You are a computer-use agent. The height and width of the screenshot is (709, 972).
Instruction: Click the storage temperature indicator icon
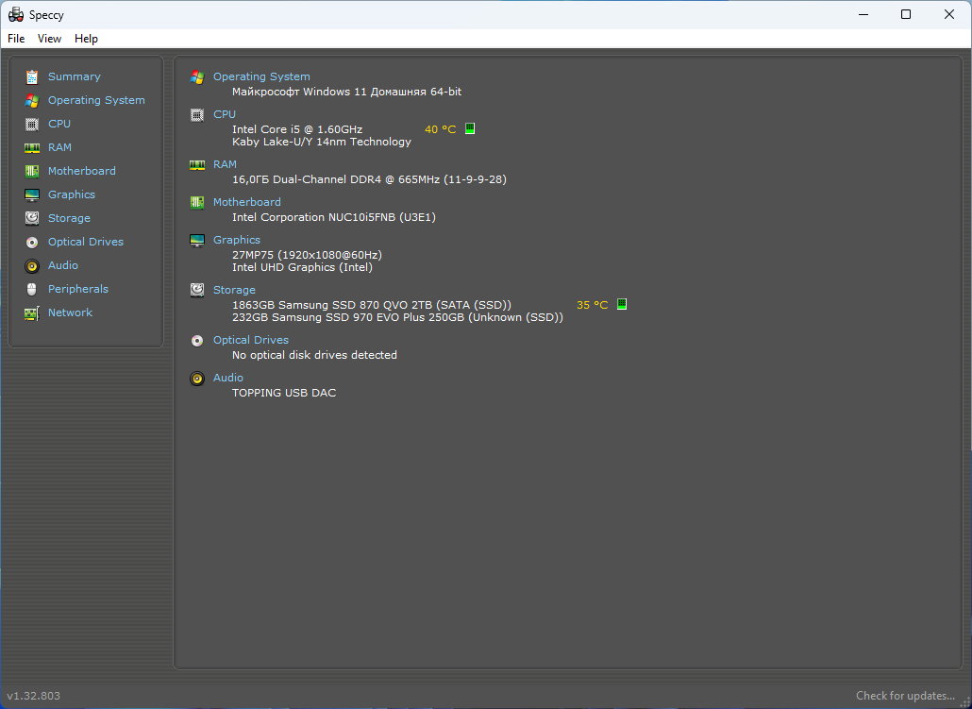622,305
